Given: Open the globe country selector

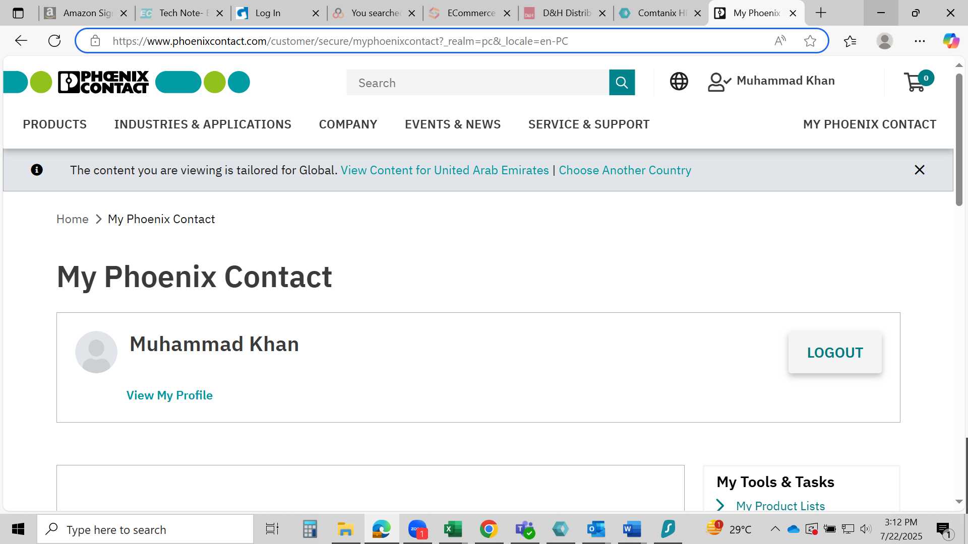Looking at the screenshot, I should pyautogui.click(x=679, y=81).
